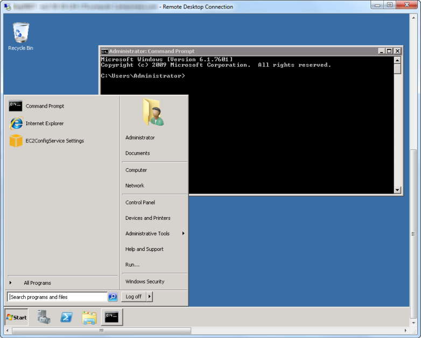Screen dimensions: 421x338
Task: Launch Windows PowerShell from taskbar
Action: click(67, 317)
